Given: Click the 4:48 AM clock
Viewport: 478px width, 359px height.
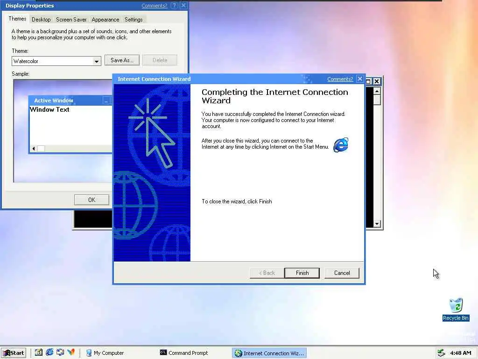Looking at the screenshot, I should (x=460, y=353).
